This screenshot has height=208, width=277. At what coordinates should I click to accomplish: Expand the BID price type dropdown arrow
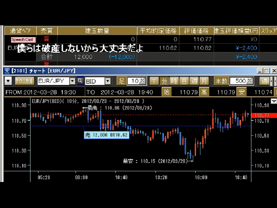(108, 81)
